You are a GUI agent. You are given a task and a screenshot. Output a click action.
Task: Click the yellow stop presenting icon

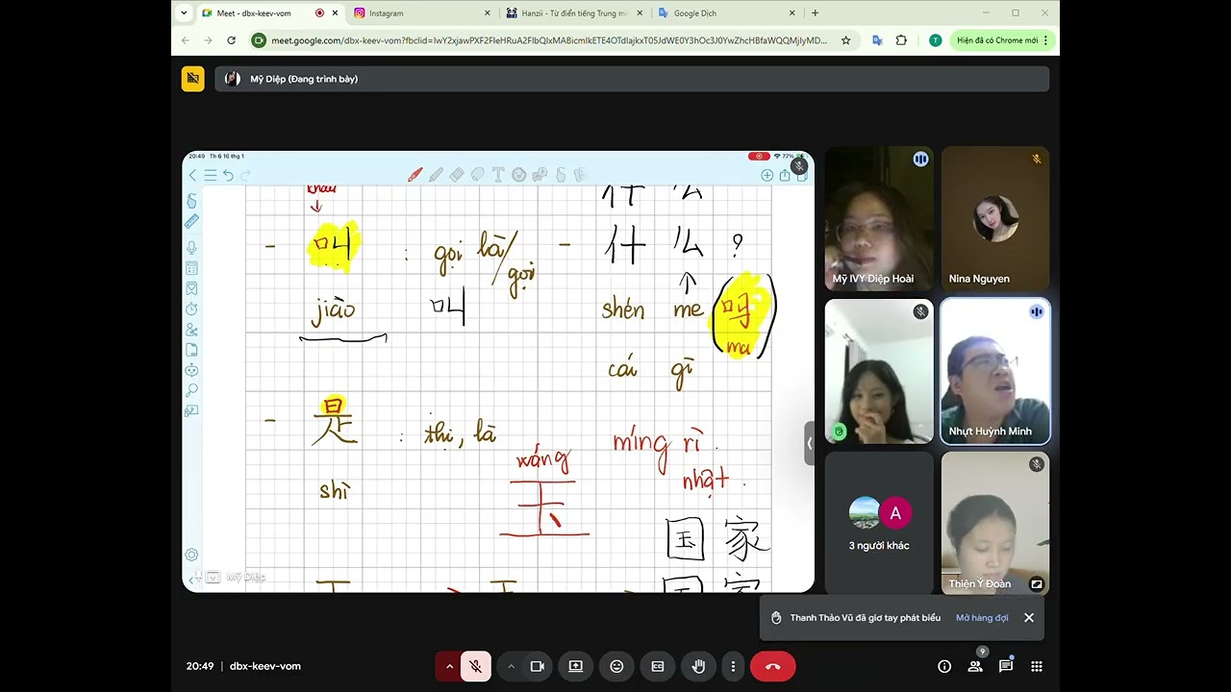click(x=192, y=79)
